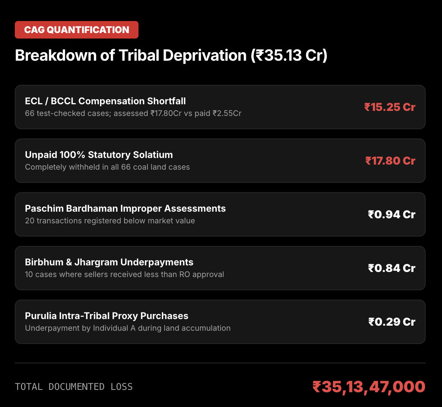Select the Breakdown of Tribal Deprivation heading

click(x=171, y=55)
